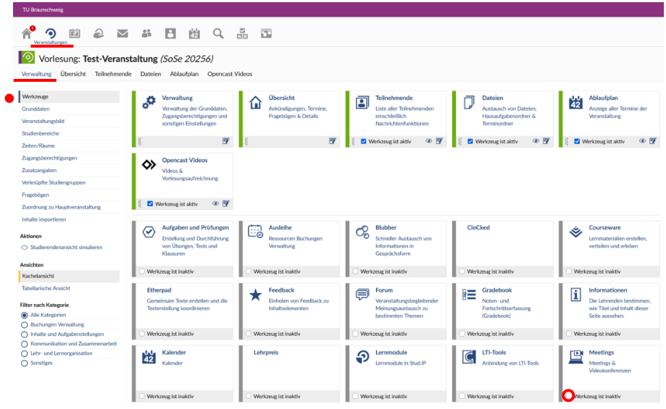Activate the Blubber tool checkbox

(355, 271)
